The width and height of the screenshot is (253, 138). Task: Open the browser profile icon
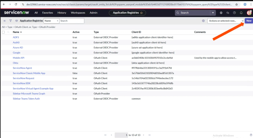point(245,4)
